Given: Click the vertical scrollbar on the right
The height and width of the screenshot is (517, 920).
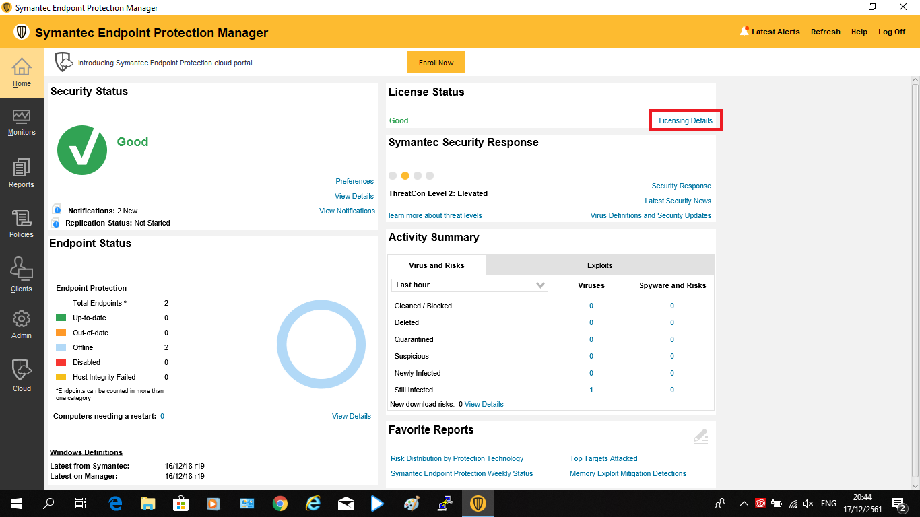Looking at the screenshot, I should (x=915, y=283).
